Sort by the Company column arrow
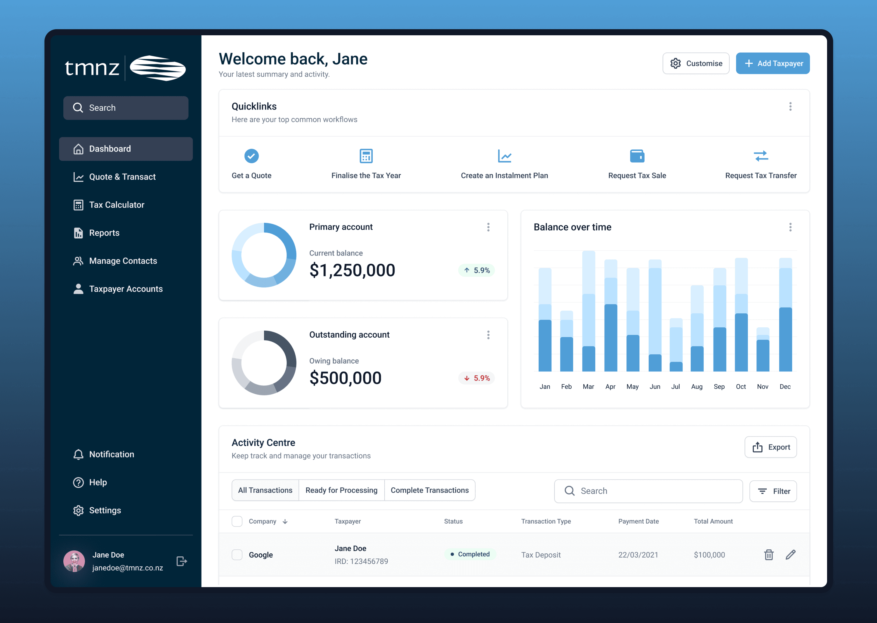 (285, 522)
